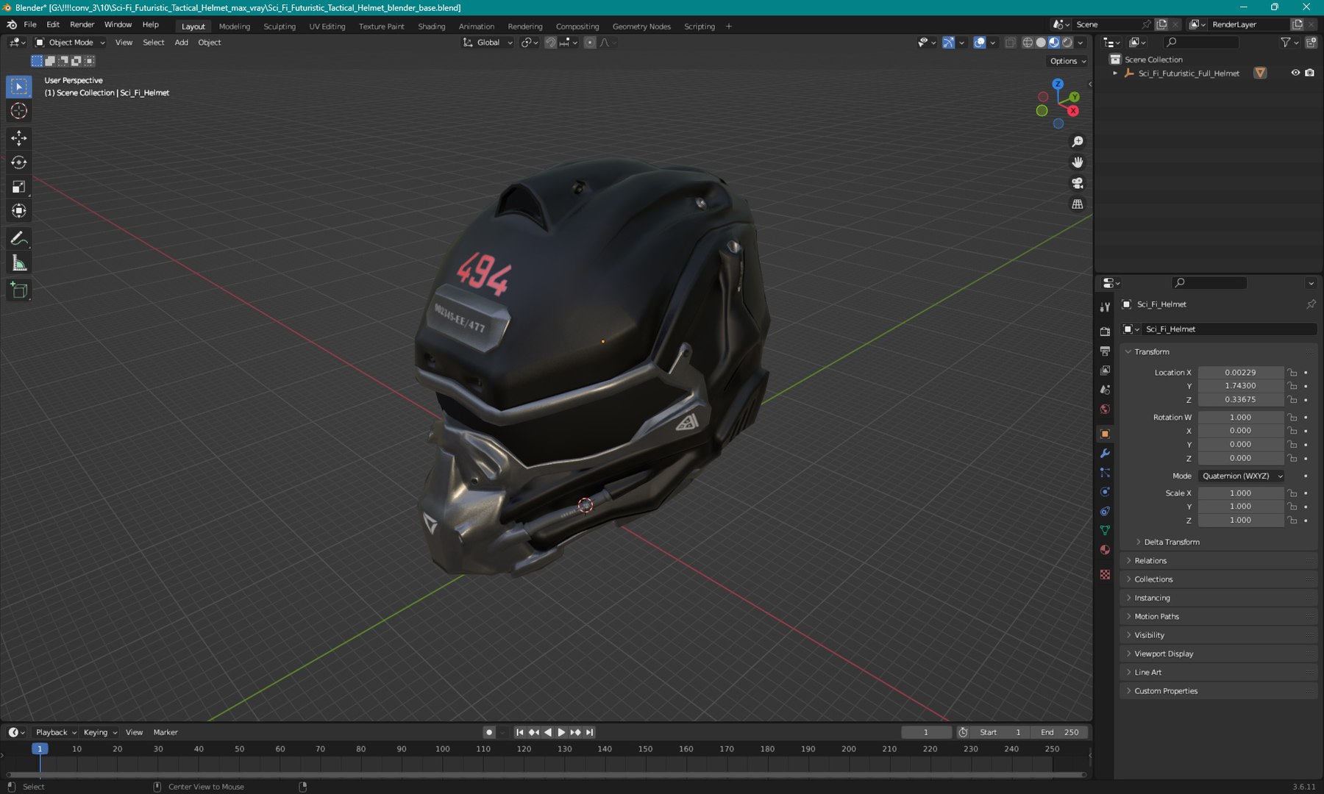Activate the Move tool
The image size is (1324, 794).
tap(19, 138)
